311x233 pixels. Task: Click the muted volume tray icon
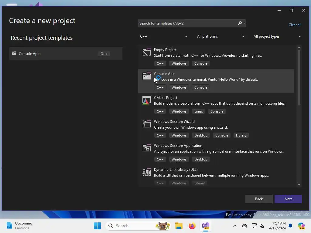[262, 226]
